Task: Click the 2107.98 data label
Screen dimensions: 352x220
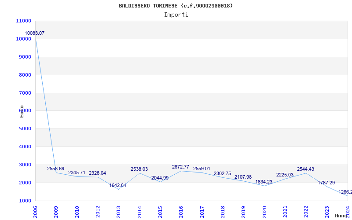Action: pos(243,177)
